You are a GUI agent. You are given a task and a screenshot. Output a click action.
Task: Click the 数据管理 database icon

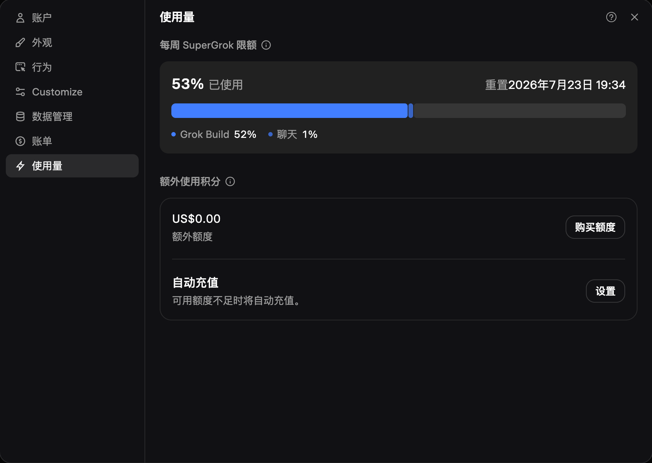click(20, 116)
